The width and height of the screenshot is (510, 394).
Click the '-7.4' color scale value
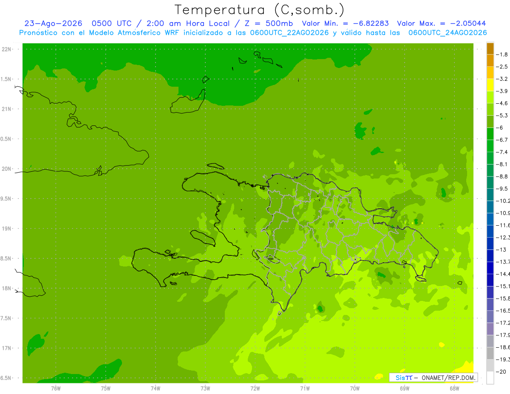(502, 152)
